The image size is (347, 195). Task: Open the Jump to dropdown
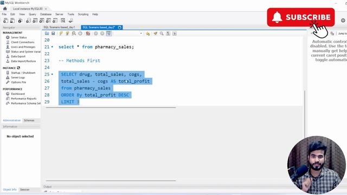pyautogui.click(x=342, y=34)
